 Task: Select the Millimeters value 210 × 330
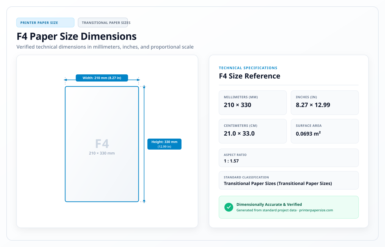pyautogui.click(x=238, y=105)
